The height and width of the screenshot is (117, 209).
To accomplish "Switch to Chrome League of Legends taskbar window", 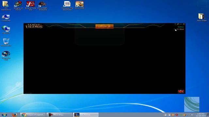I will coord(33,115).
